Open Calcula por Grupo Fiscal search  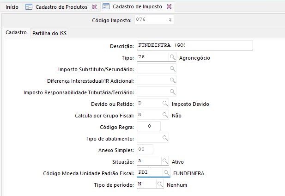point(164,115)
